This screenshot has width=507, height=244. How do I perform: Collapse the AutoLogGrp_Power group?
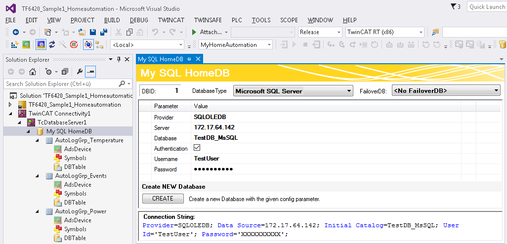[x=37, y=211]
